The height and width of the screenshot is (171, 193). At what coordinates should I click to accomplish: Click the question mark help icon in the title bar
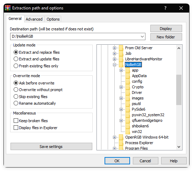click(x=165, y=8)
